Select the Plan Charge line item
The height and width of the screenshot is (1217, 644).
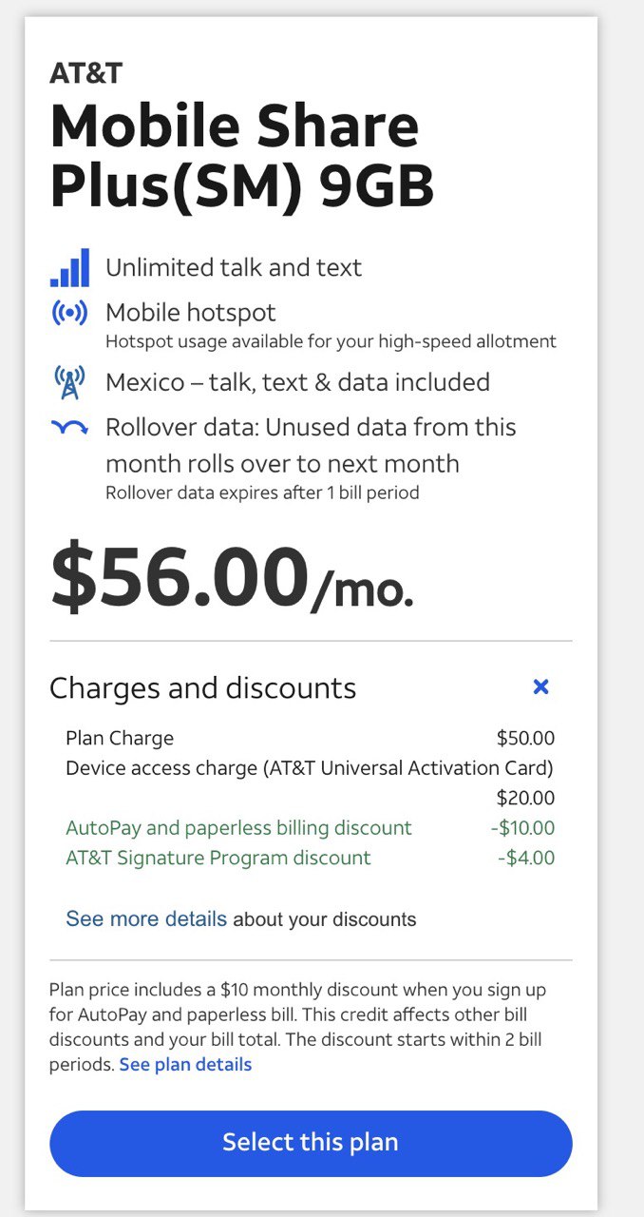[120, 739]
